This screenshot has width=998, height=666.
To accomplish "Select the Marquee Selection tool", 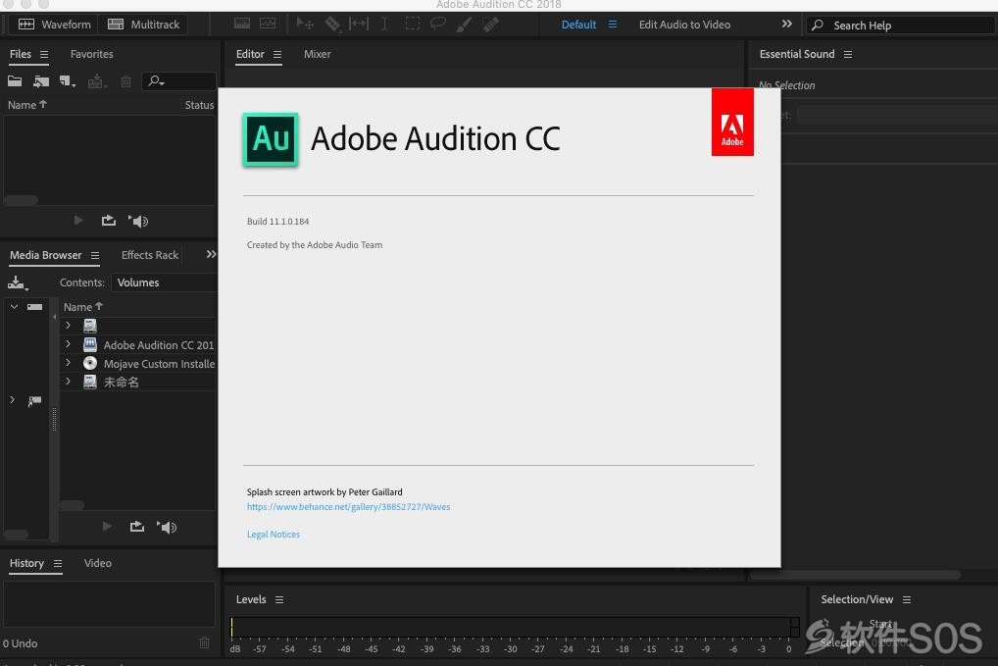I will [413, 25].
